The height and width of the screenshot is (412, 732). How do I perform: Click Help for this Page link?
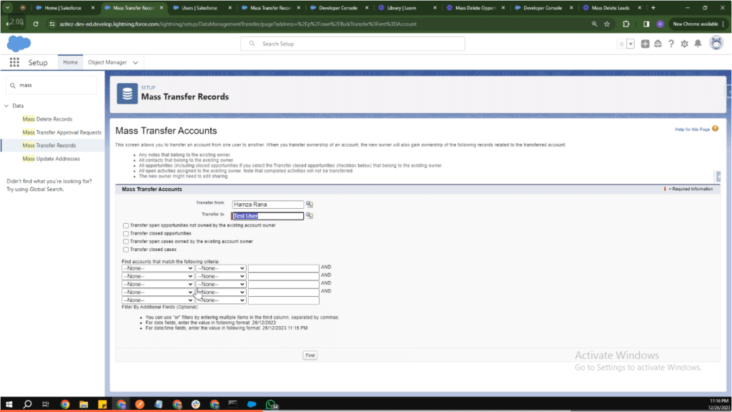click(x=692, y=129)
